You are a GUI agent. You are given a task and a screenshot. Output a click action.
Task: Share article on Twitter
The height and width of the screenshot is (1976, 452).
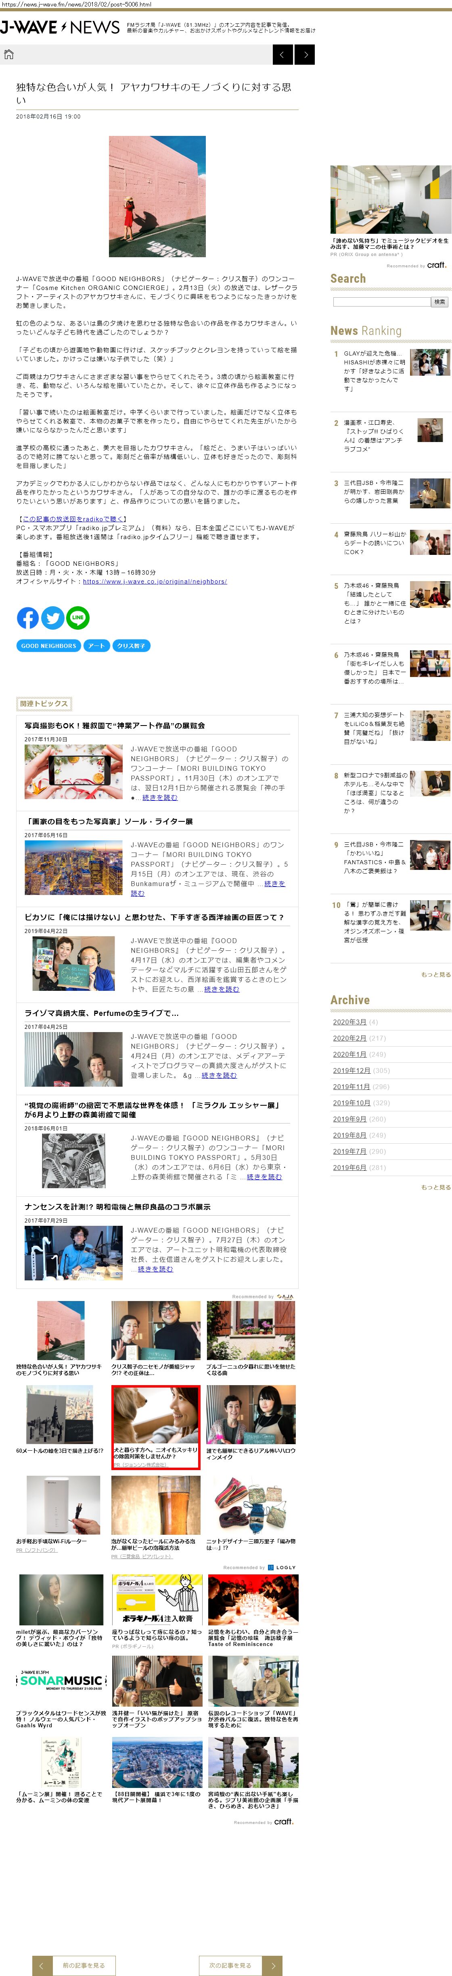click(52, 618)
